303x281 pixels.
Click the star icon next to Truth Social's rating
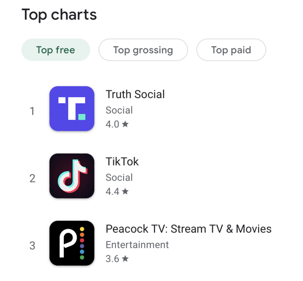pyautogui.click(x=126, y=124)
